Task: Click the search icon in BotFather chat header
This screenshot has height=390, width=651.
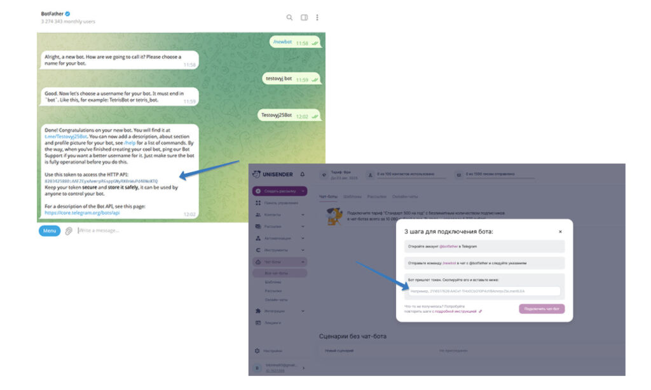Action: coord(289,17)
